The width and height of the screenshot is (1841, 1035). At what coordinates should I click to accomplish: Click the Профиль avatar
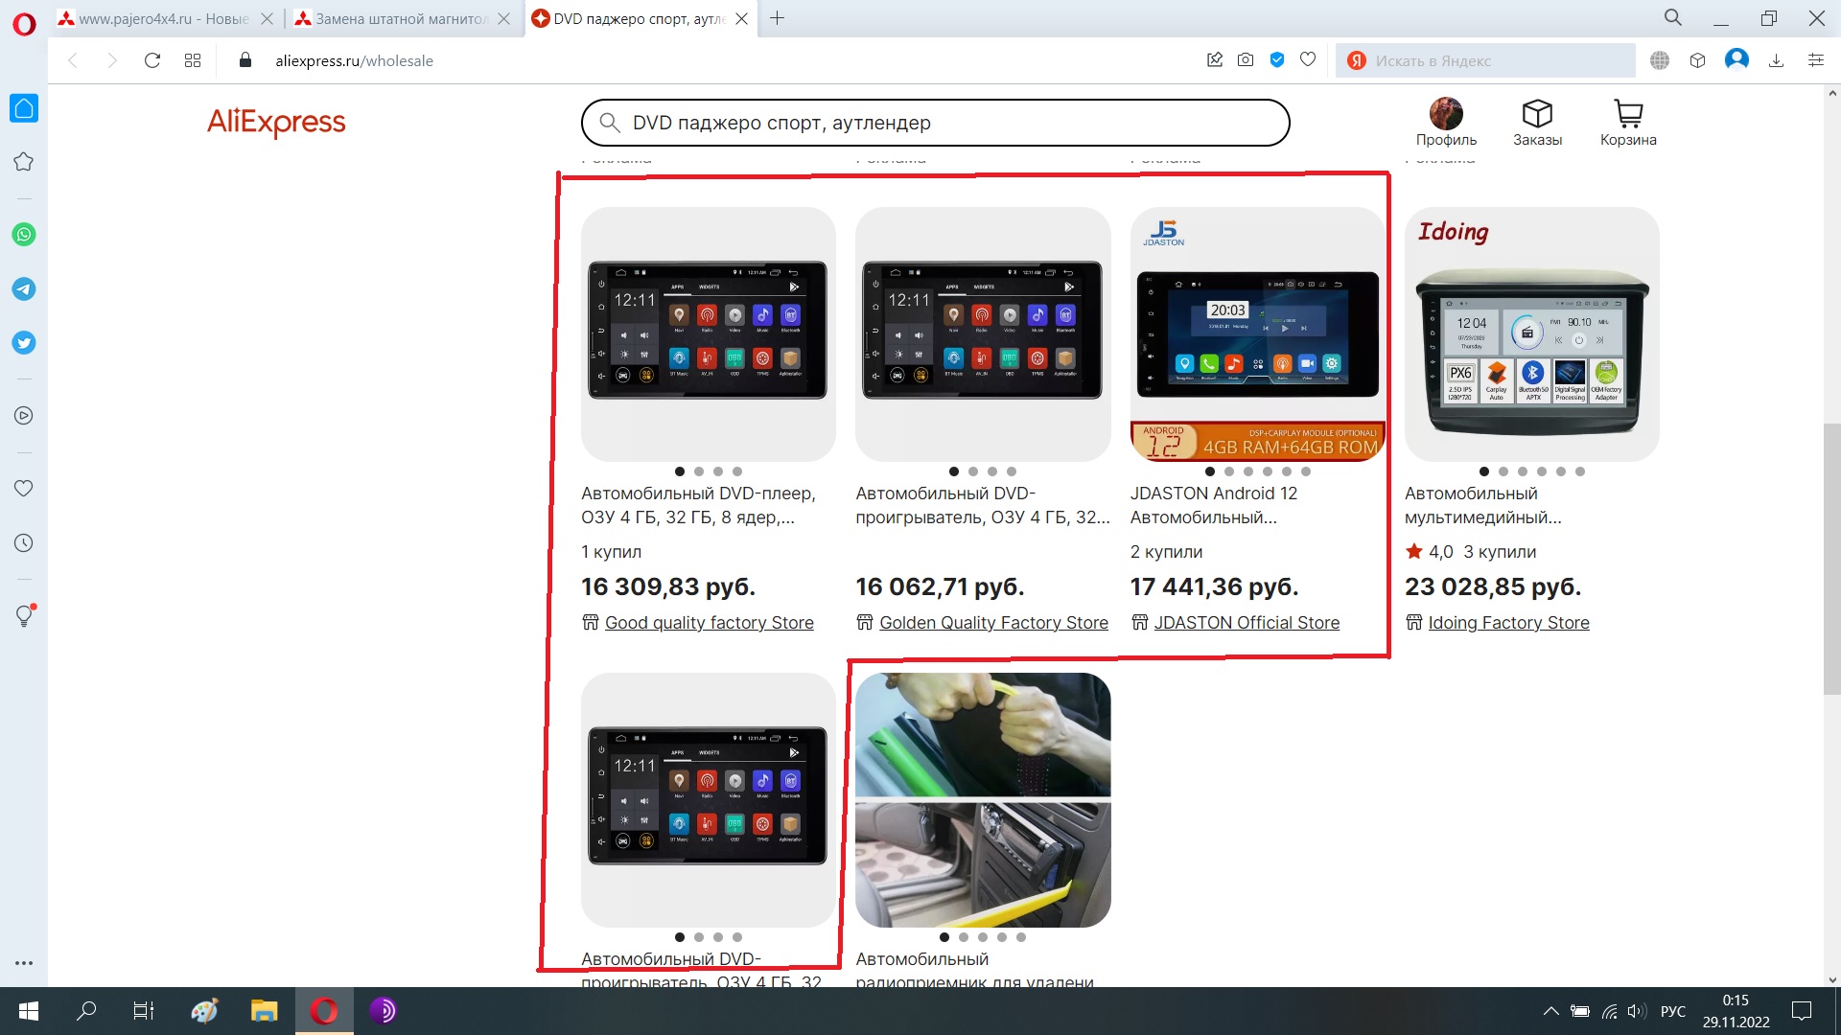tap(1446, 114)
